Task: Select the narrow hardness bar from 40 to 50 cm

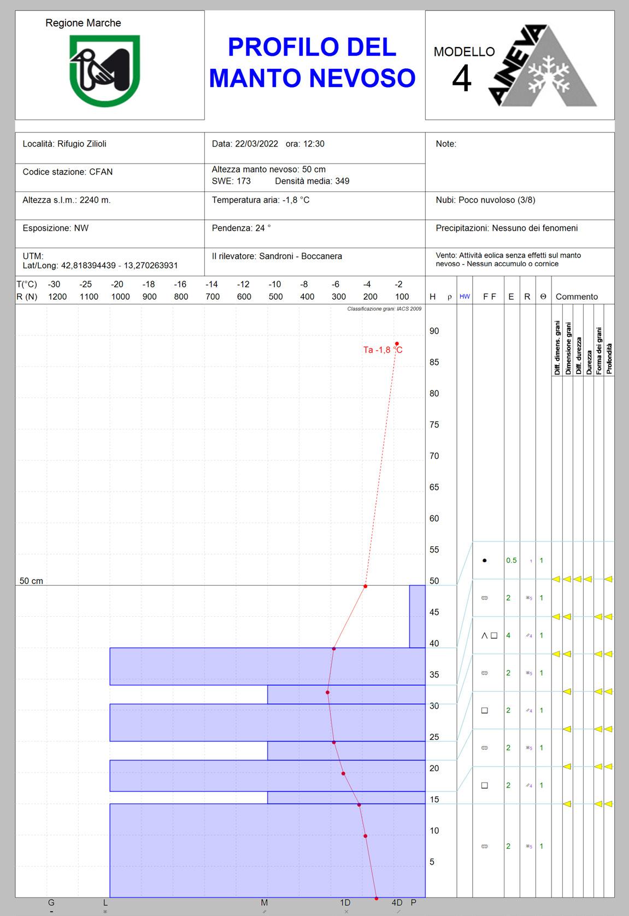Action: pos(418,616)
